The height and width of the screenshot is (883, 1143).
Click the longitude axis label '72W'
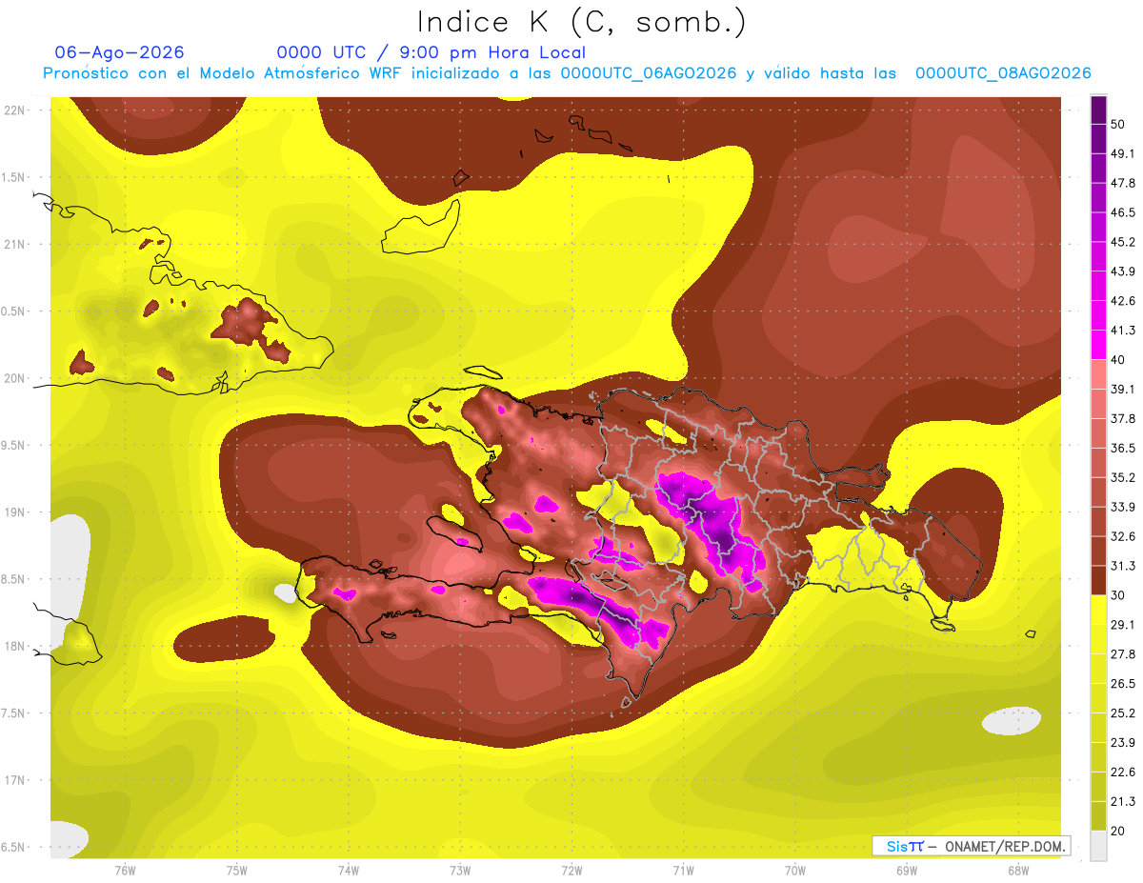tap(571, 871)
